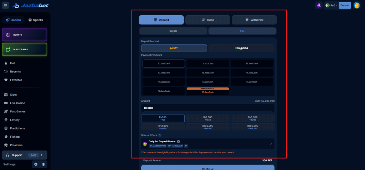This screenshot has height=170, width=365.
Task: Click the 300 PKR deposit amount value
Action: coord(267,160)
